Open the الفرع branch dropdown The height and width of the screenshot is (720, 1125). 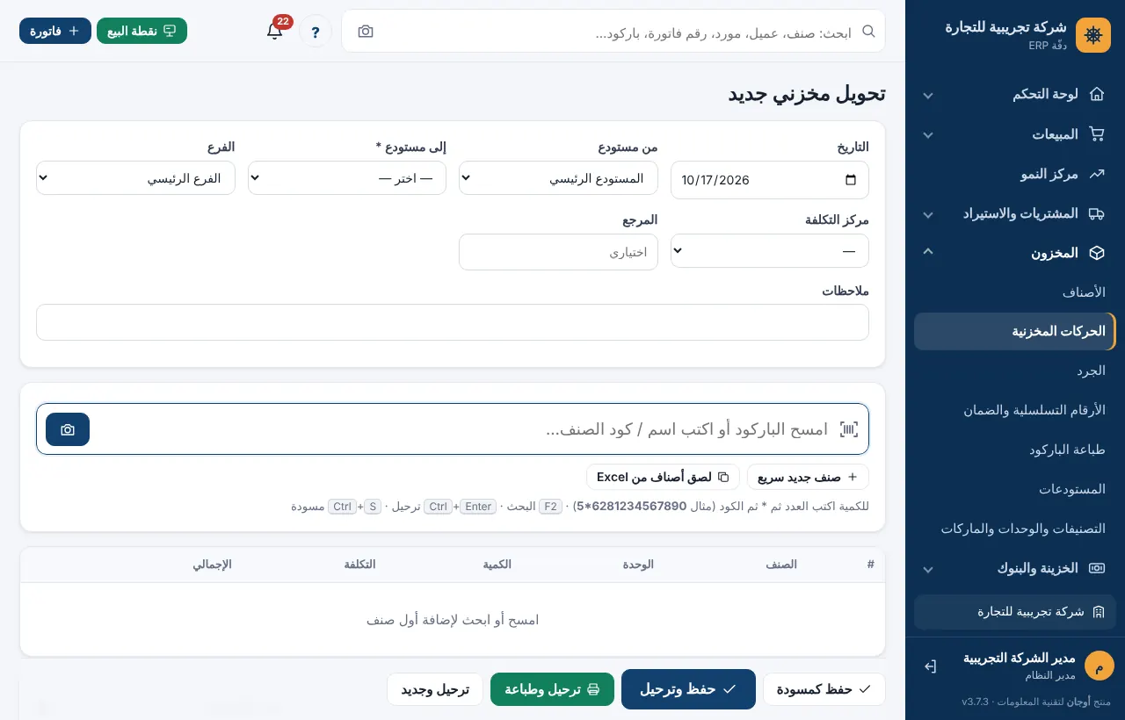coord(135,178)
